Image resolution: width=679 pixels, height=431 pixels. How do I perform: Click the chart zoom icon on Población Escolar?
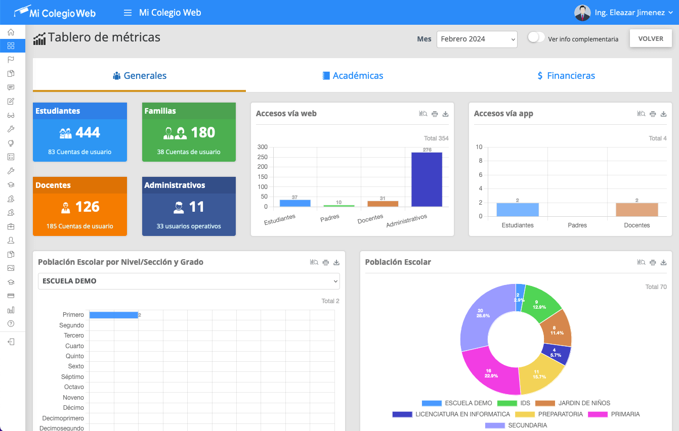pyautogui.click(x=641, y=262)
